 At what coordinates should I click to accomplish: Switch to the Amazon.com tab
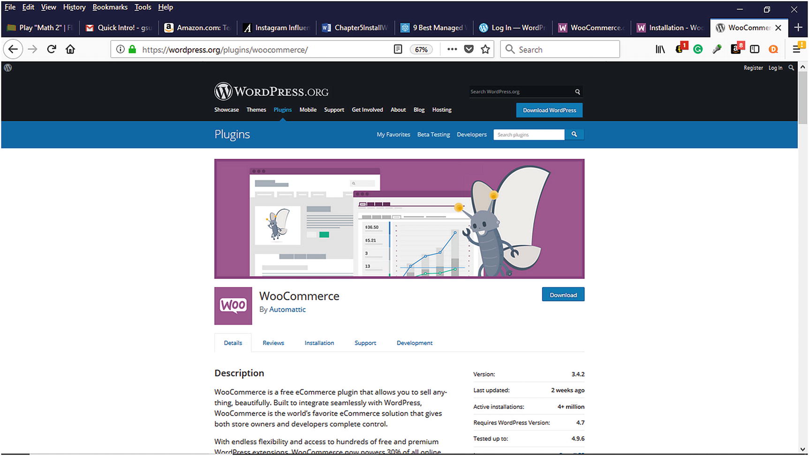tap(197, 28)
